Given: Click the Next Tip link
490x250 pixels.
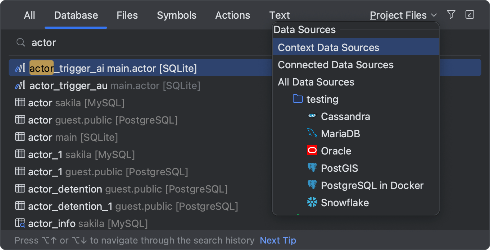Looking at the screenshot, I should (x=278, y=240).
